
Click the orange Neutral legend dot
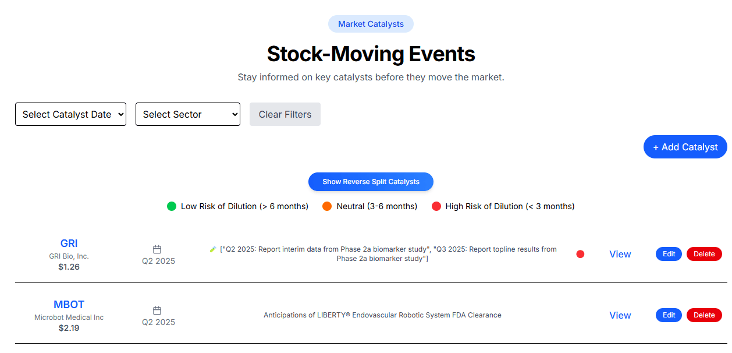tap(327, 206)
